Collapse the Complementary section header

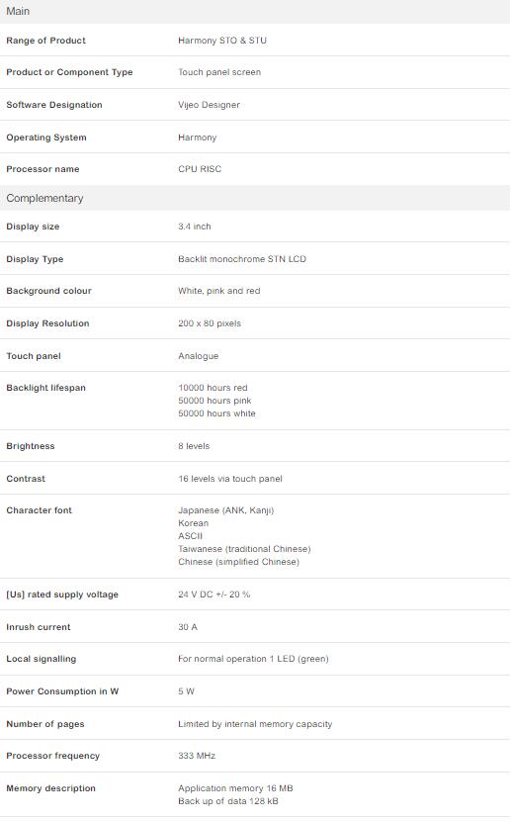(255, 198)
